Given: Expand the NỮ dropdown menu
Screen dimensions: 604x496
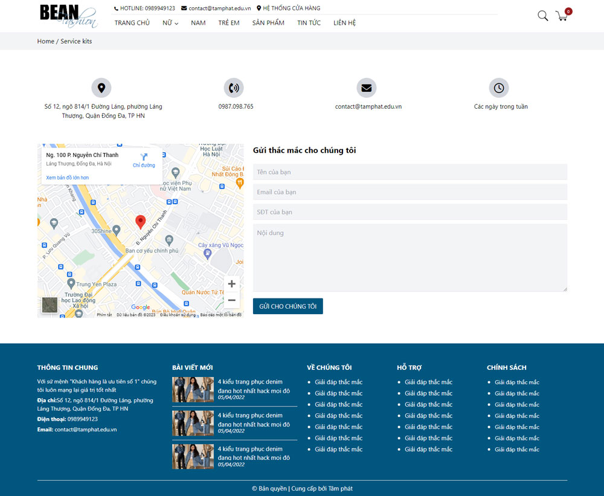Looking at the screenshot, I should [170, 23].
